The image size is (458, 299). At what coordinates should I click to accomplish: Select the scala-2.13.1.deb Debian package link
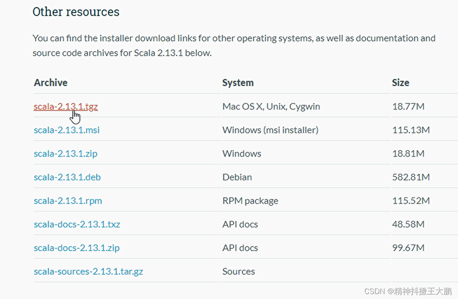coord(67,177)
